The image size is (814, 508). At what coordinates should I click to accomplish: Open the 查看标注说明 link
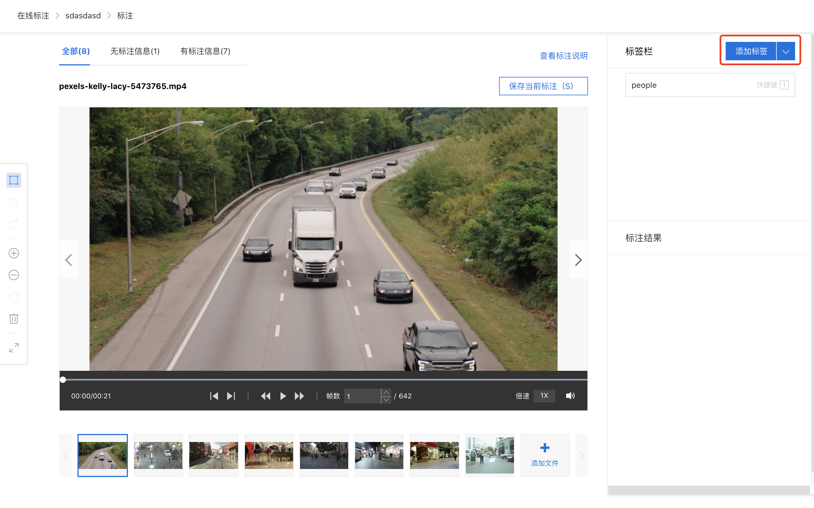coord(564,56)
